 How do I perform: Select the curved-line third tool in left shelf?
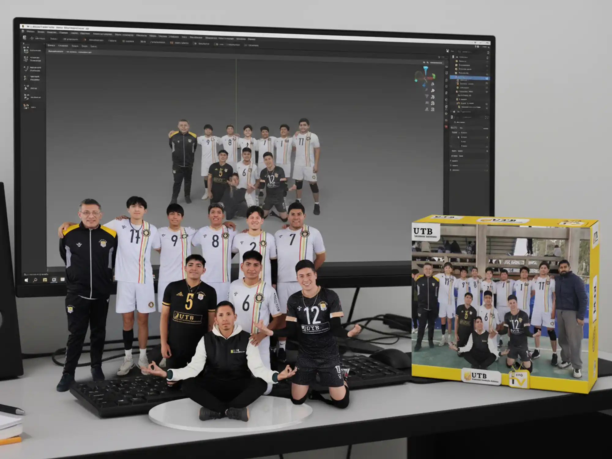pos(26,69)
